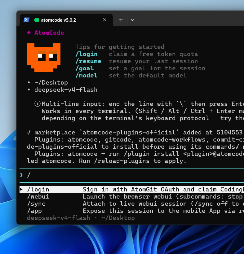Click the ~/Desktop bullet line
Viewport: 244px width, 254px height.
click(x=47, y=82)
